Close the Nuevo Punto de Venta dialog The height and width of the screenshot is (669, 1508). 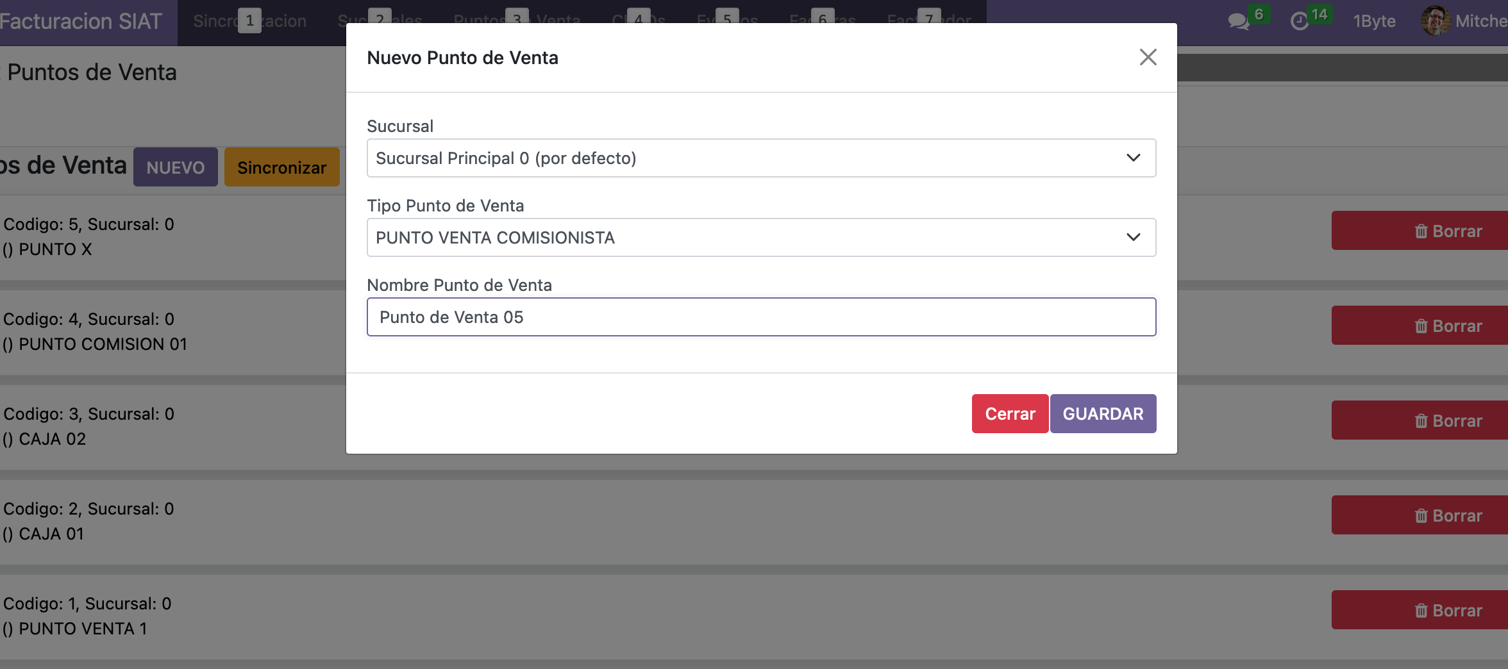[1148, 57]
